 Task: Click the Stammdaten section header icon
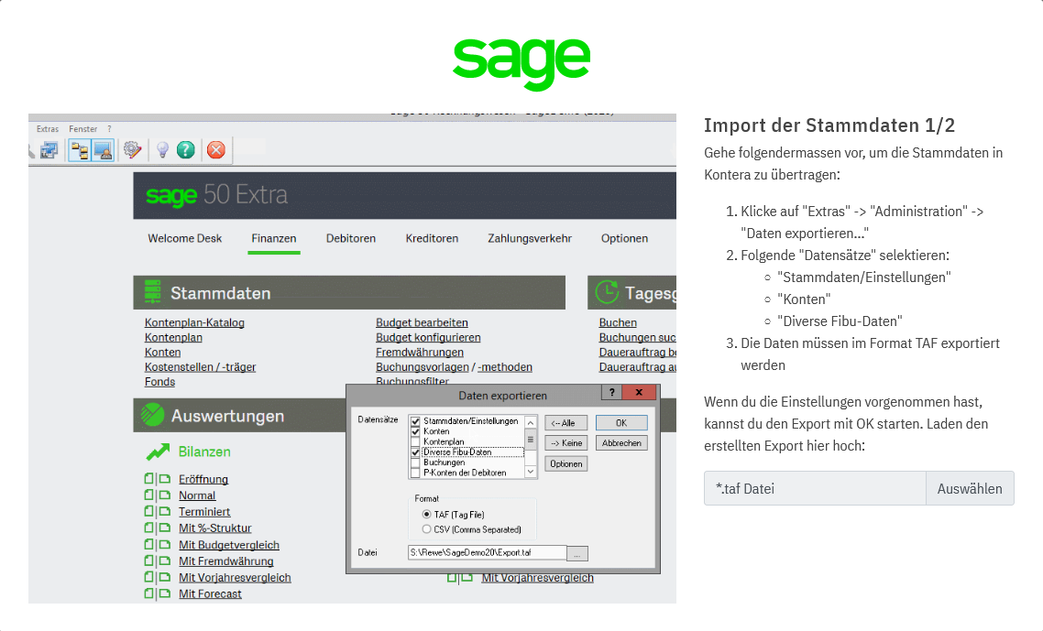(152, 292)
